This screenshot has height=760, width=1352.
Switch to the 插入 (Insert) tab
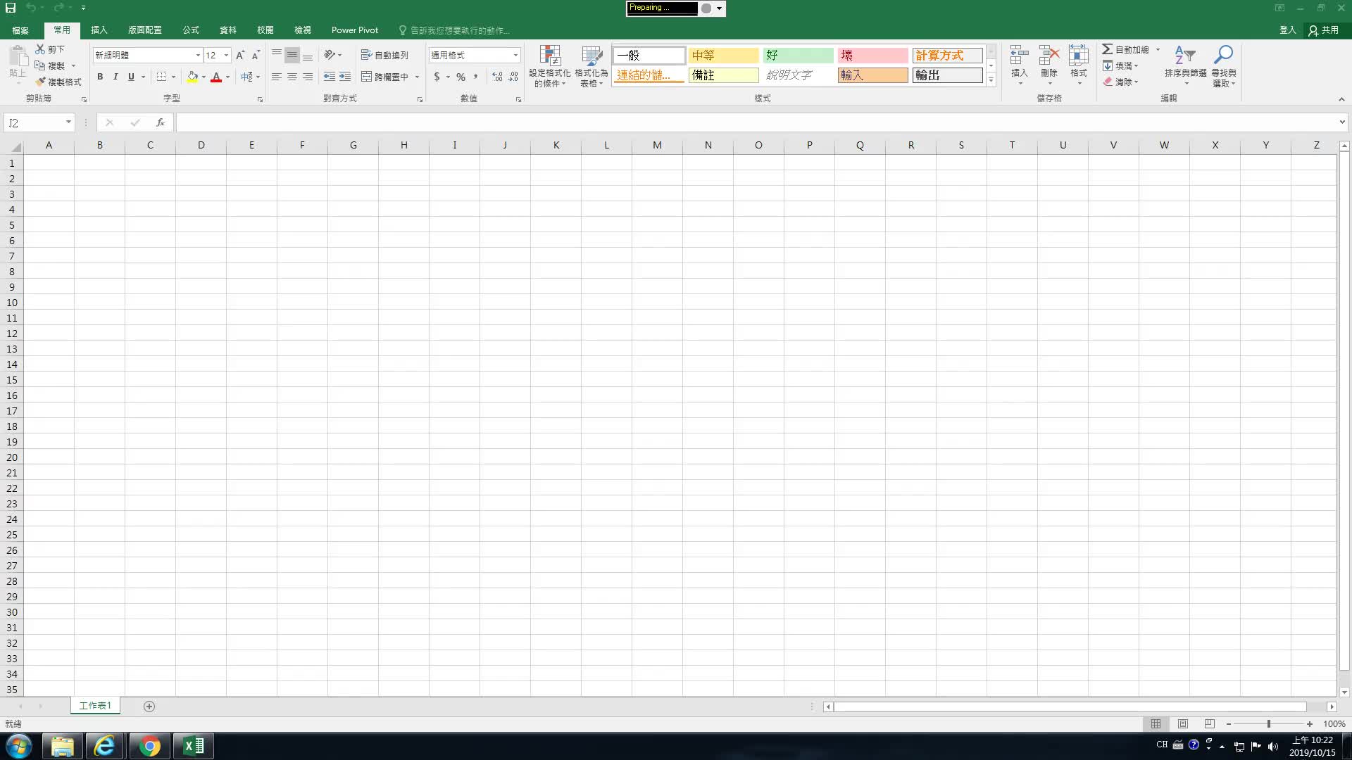(99, 30)
